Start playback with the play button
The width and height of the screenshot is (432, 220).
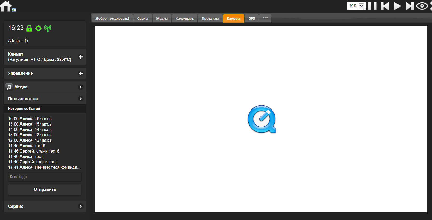point(397,6)
